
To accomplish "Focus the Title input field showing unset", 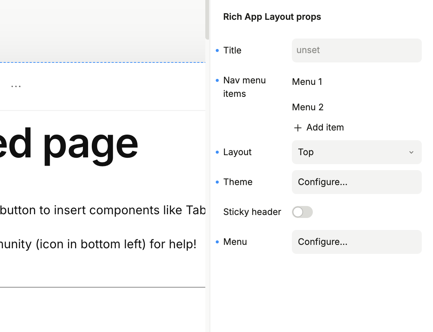I will (356, 50).
